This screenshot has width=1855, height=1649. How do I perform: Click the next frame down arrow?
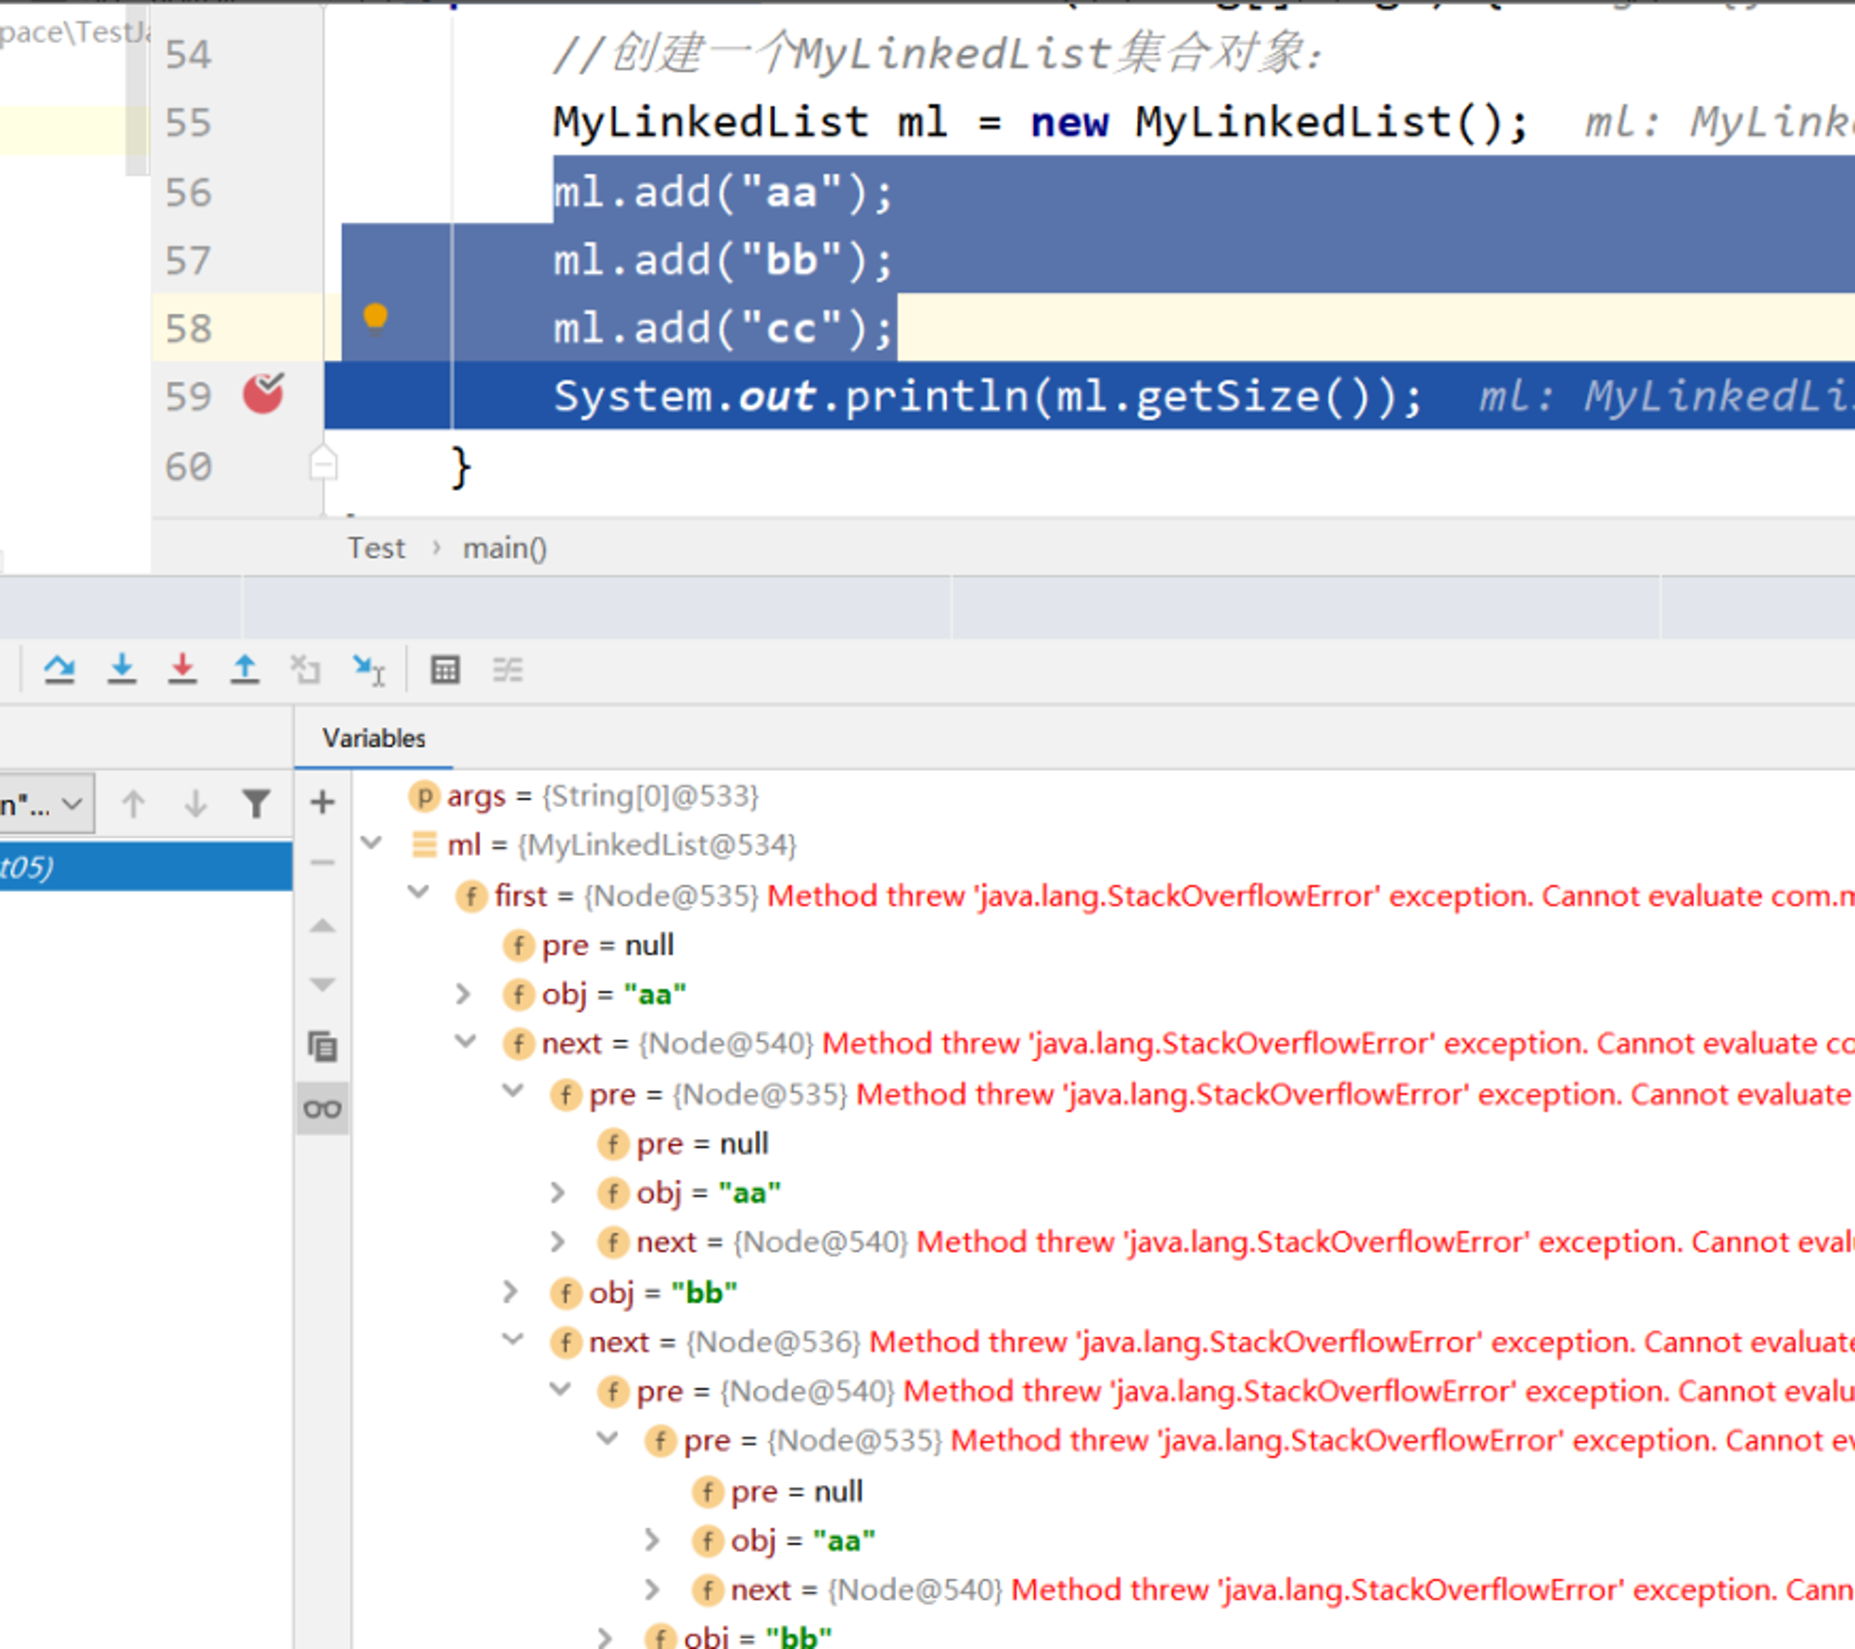(x=195, y=803)
